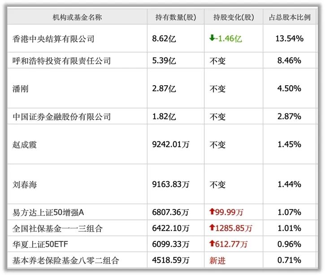
Task: Open the 华夏上证50ETF fund
Action: [x=42, y=244]
